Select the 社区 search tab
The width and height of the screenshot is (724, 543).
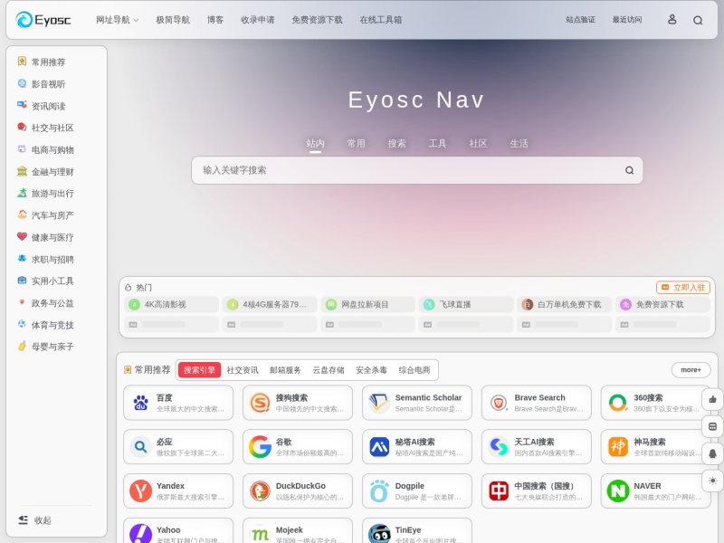pyautogui.click(x=478, y=144)
